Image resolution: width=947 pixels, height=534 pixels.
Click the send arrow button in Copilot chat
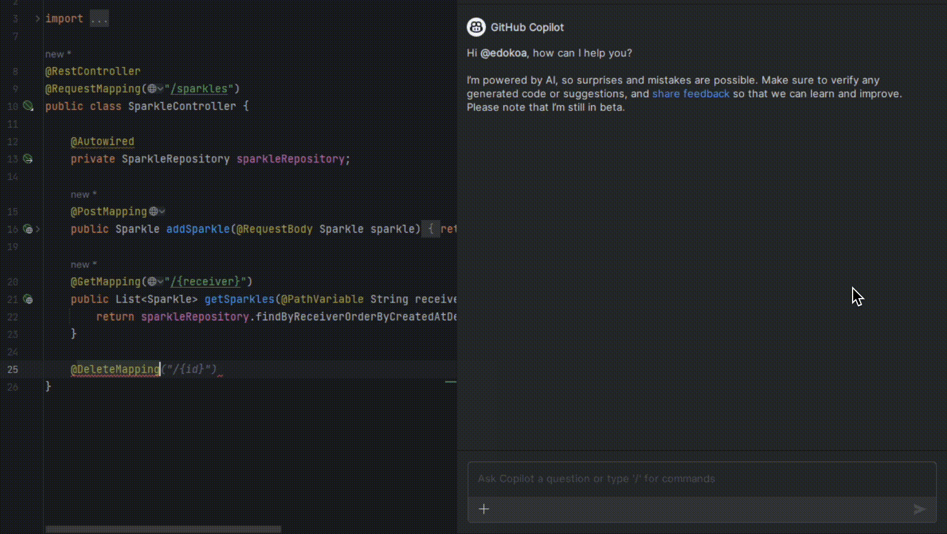[x=919, y=509]
